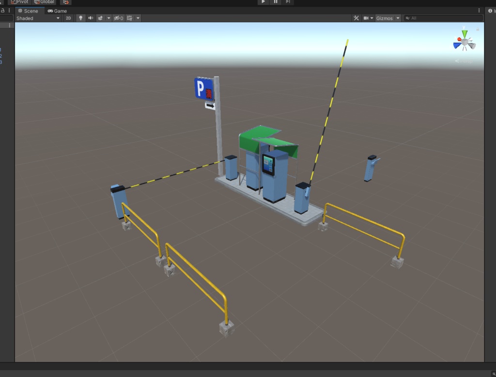The width and height of the screenshot is (496, 377).
Task: Open the Scene view three-dot options menu
Action: [x=479, y=11]
